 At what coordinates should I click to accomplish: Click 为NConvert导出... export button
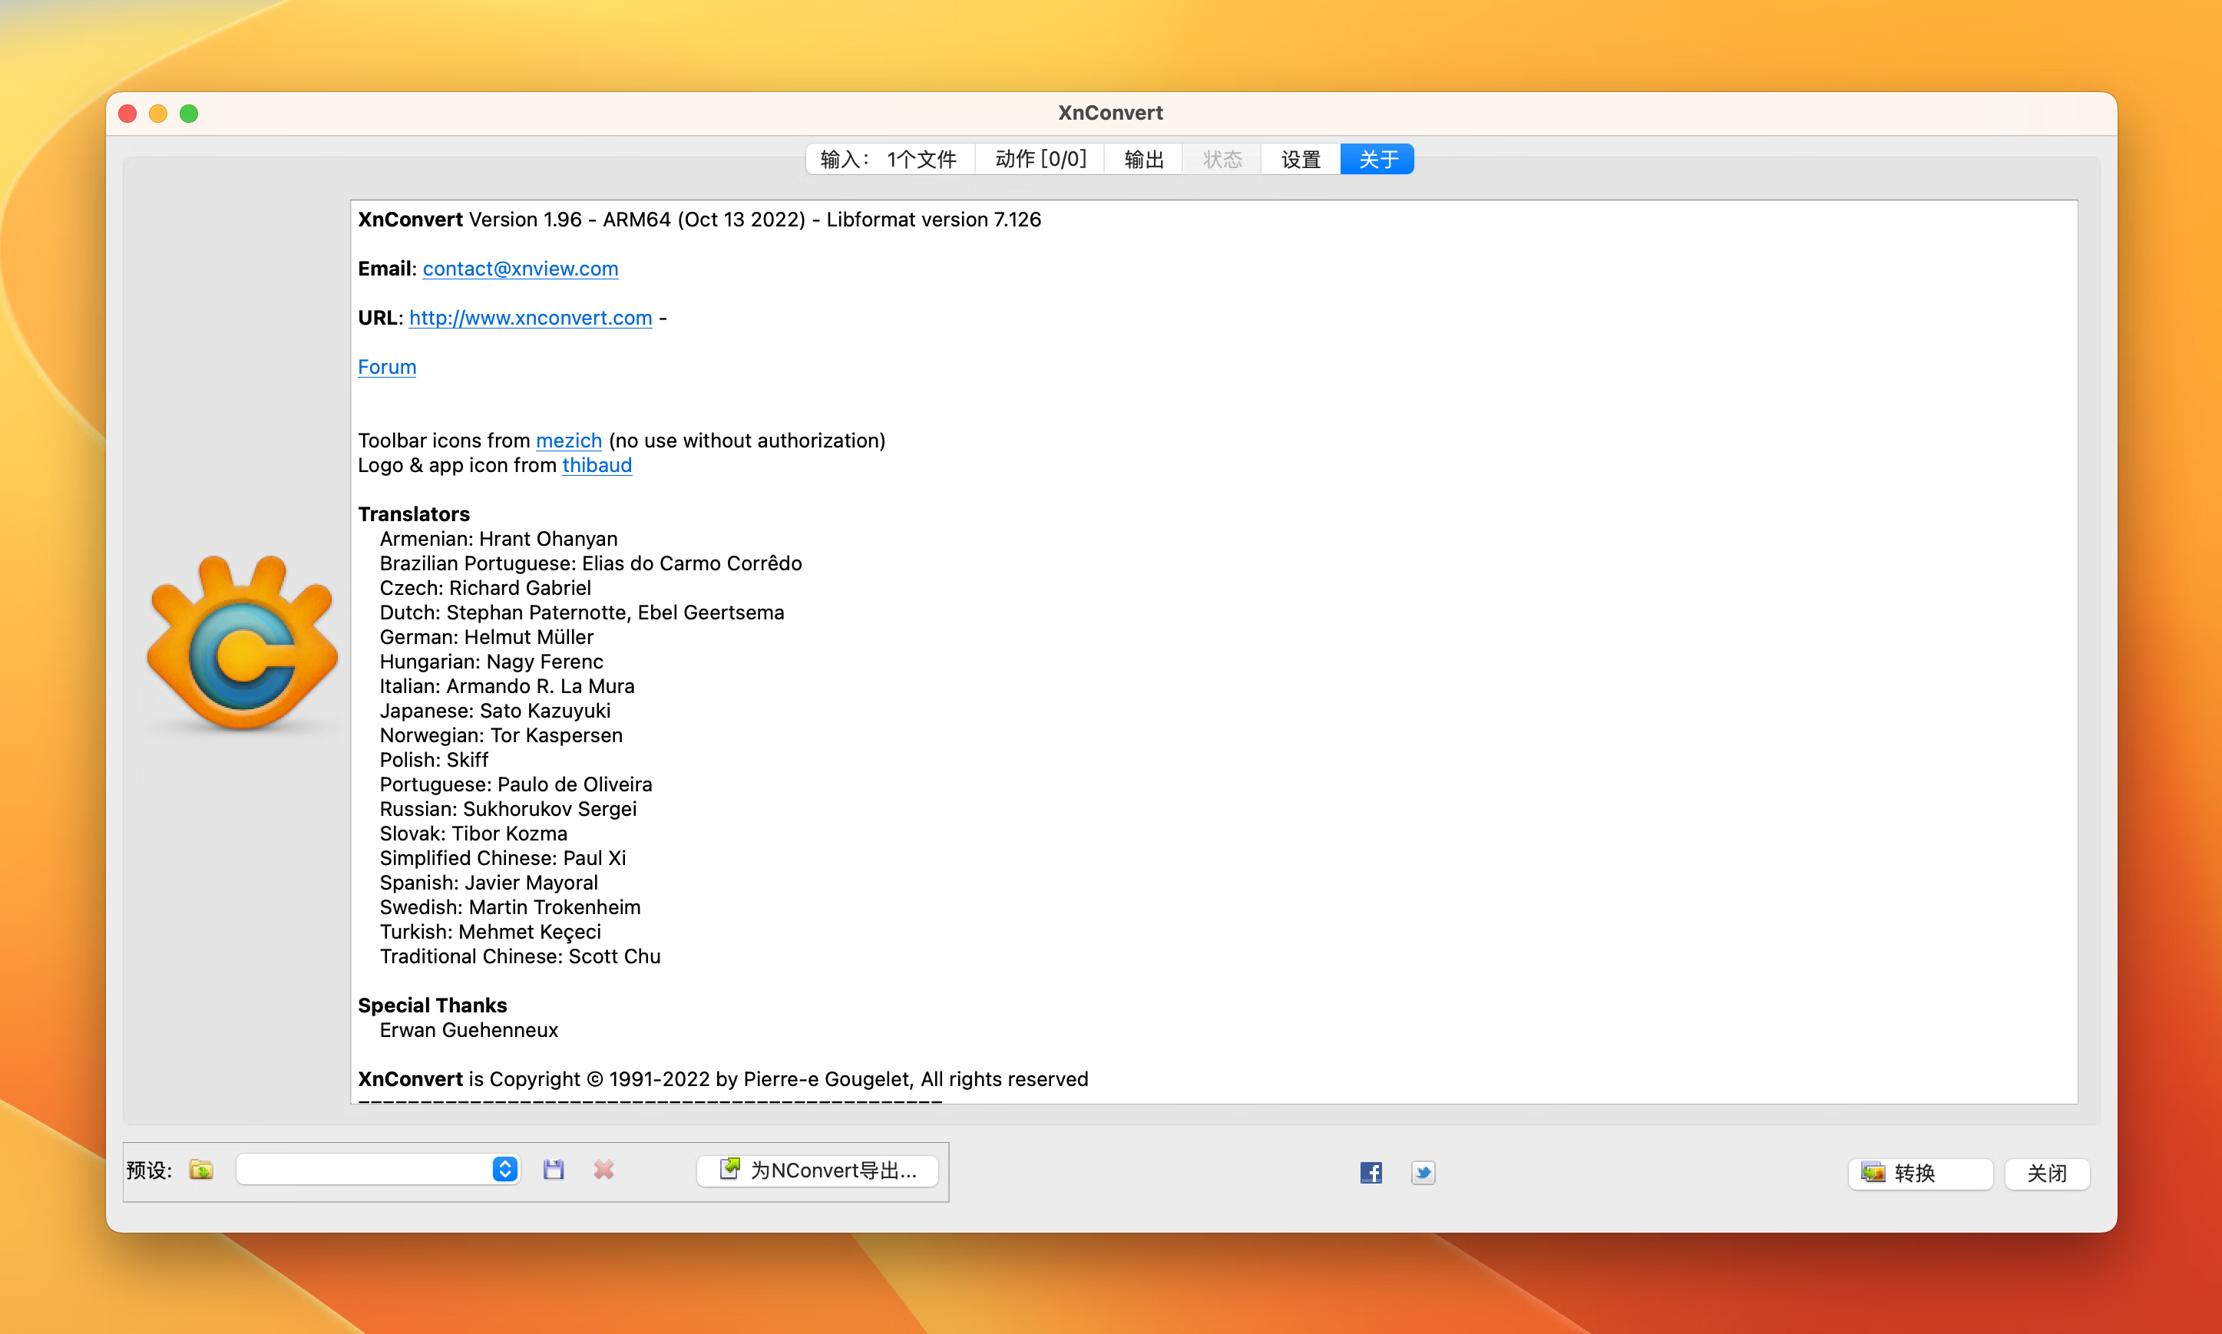click(x=818, y=1171)
